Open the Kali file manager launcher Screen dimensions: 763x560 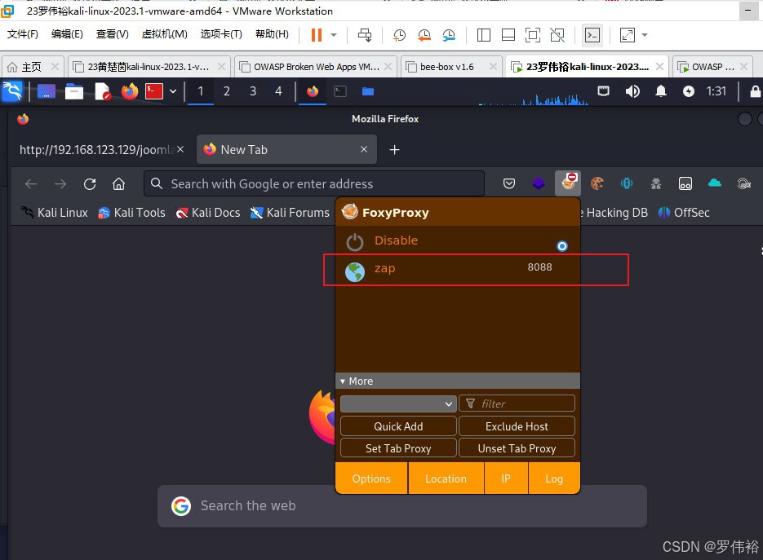tap(74, 91)
